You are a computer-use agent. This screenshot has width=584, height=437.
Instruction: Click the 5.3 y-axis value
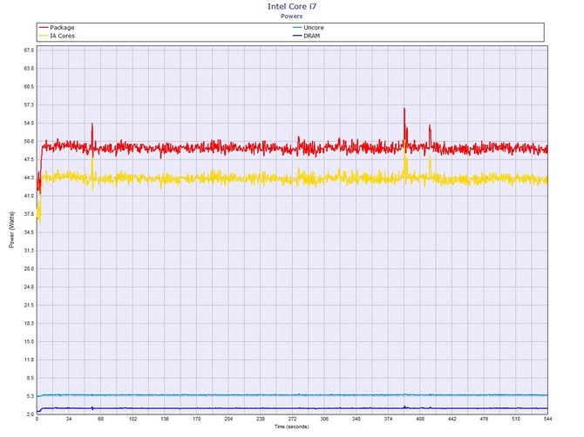[x=31, y=396]
